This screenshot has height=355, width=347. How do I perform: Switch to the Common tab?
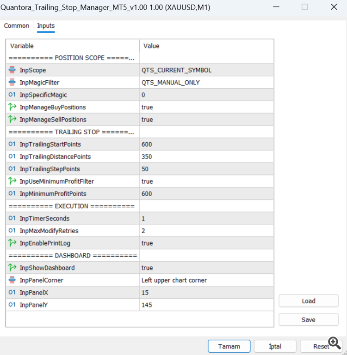click(x=17, y=26)
